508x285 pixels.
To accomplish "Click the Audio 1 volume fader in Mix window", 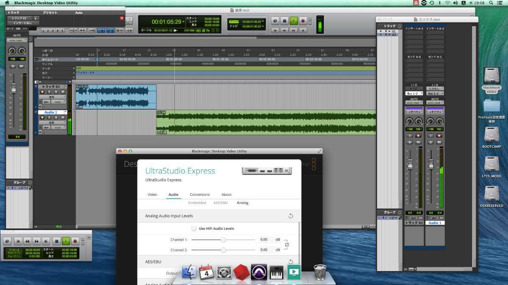I will (431, 163).
